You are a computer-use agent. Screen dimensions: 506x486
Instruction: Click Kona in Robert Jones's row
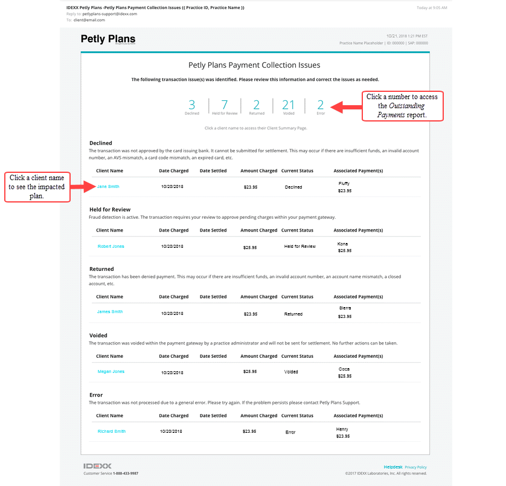click(342, 244)
